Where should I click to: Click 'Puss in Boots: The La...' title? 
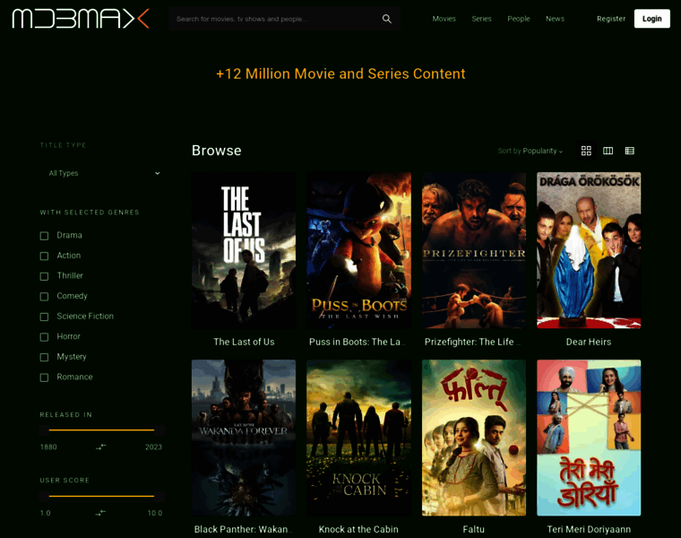357,342
